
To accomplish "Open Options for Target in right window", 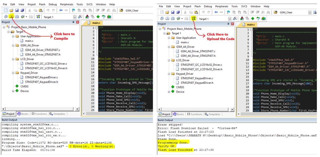I will (x=235, y=18).
